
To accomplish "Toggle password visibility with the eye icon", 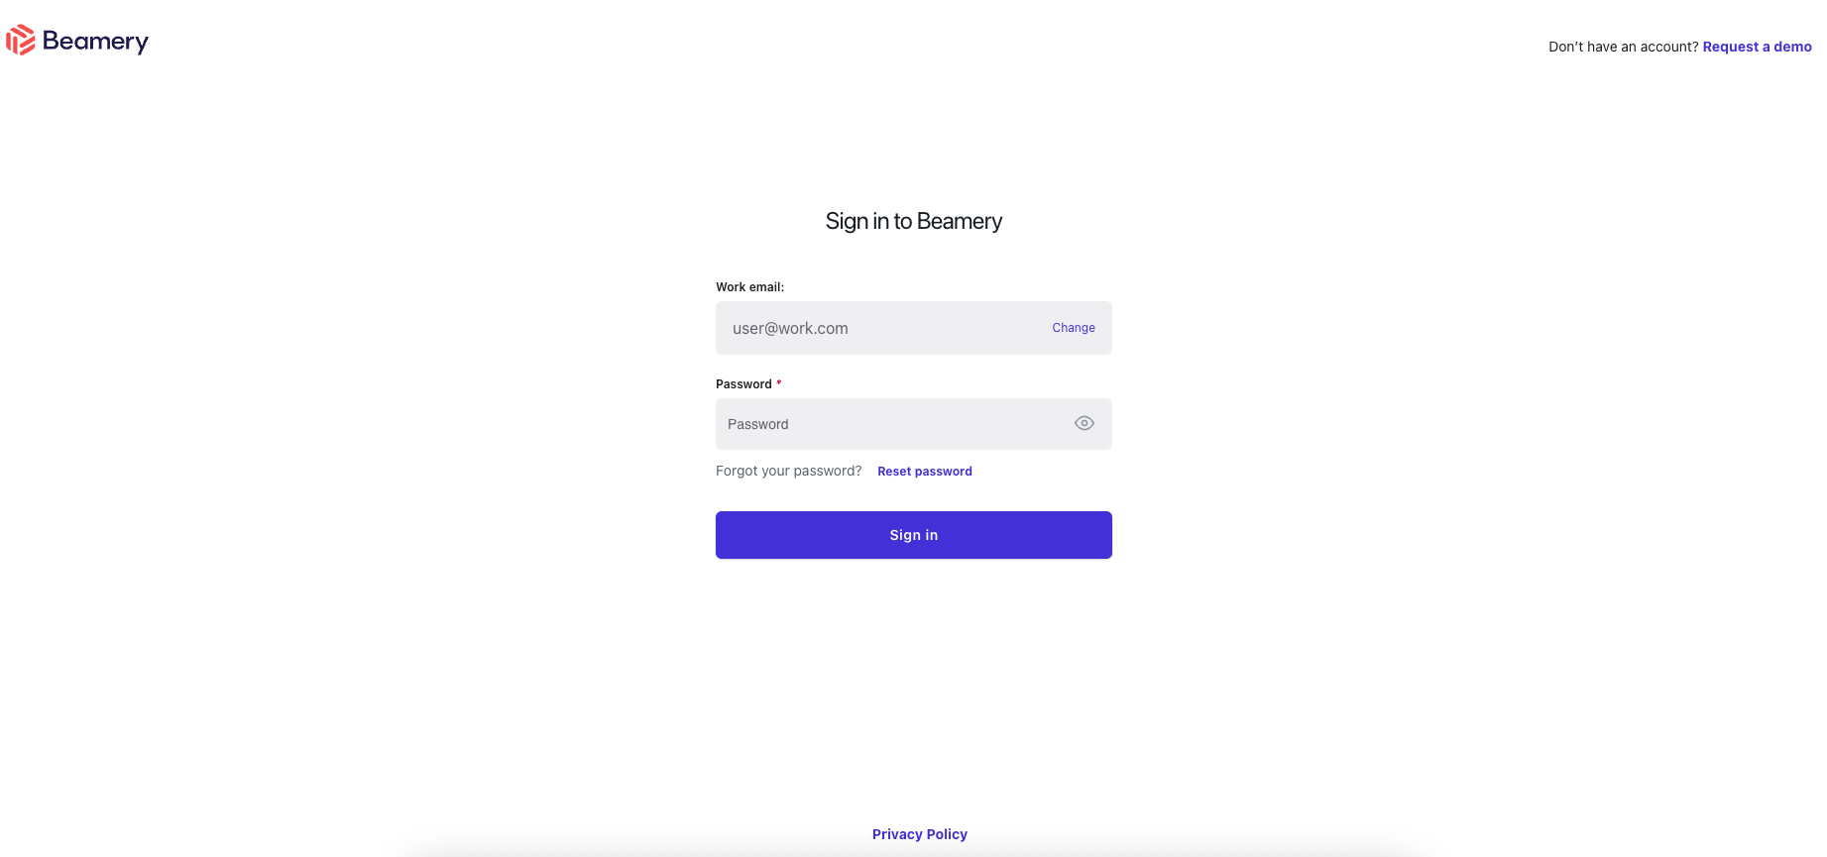I will point(1085,423).
